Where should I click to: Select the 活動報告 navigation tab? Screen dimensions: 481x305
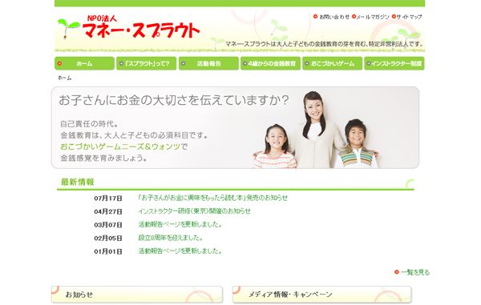tap(208, 63)
